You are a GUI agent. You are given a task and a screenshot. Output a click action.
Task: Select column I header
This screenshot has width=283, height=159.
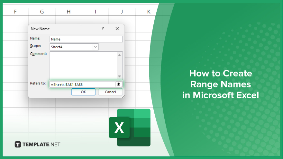95,12
